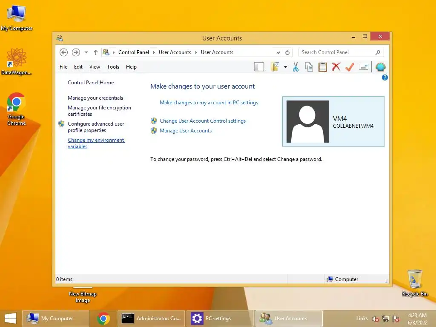The image size is (436, 327).
Task: Toggle the preview pane layout icon
Action: [259, 67]
